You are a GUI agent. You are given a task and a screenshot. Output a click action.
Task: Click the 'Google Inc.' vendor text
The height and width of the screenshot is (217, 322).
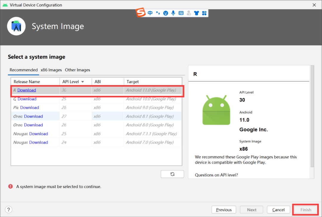[x=253, y=130]
